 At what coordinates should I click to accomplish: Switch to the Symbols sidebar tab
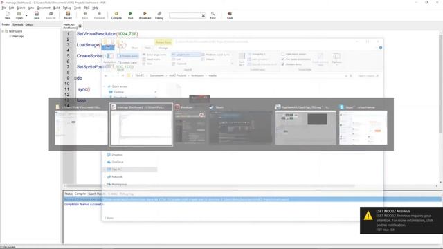[17, 25]
